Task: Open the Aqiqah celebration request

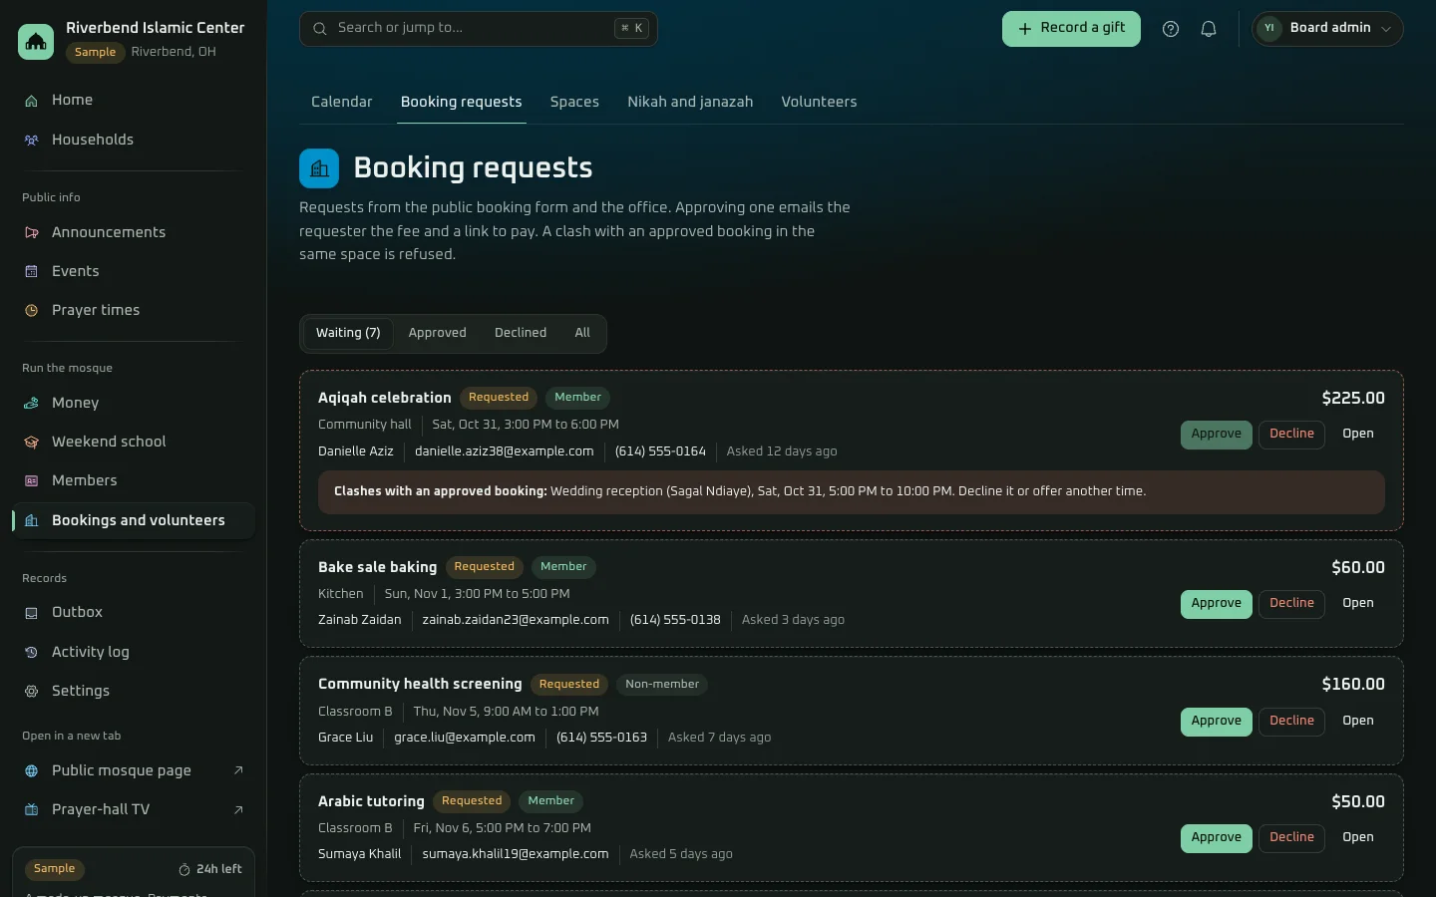Action: (1358, 435)
